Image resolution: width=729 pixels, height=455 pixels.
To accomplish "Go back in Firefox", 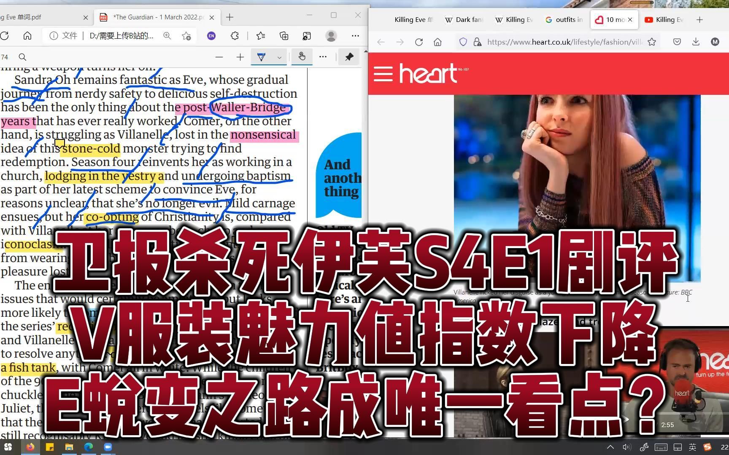I will (381, 42).
